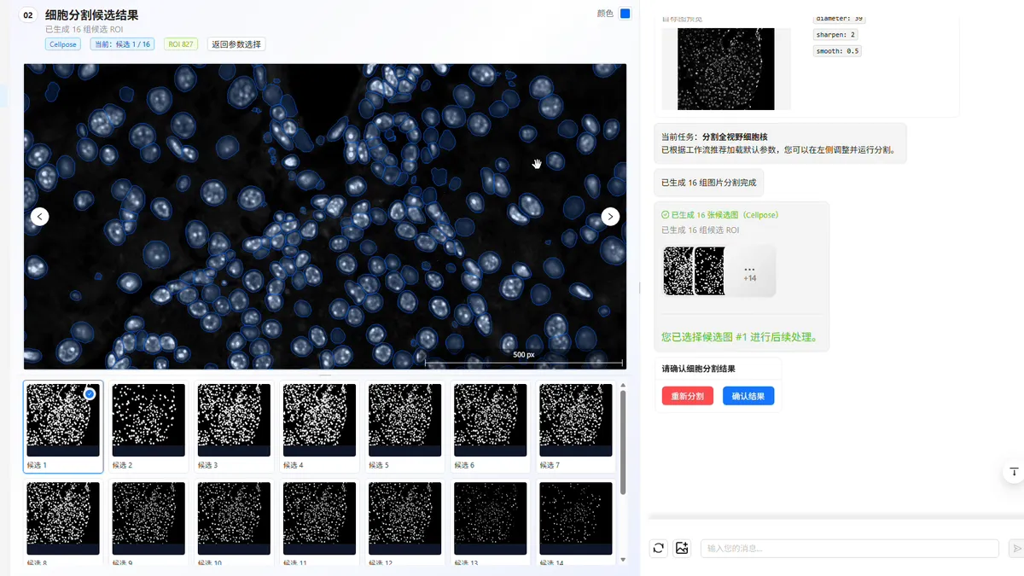Click the 确认结果 blue button
This screenshot has width=1024, height=576.
(x=748, y=396)
